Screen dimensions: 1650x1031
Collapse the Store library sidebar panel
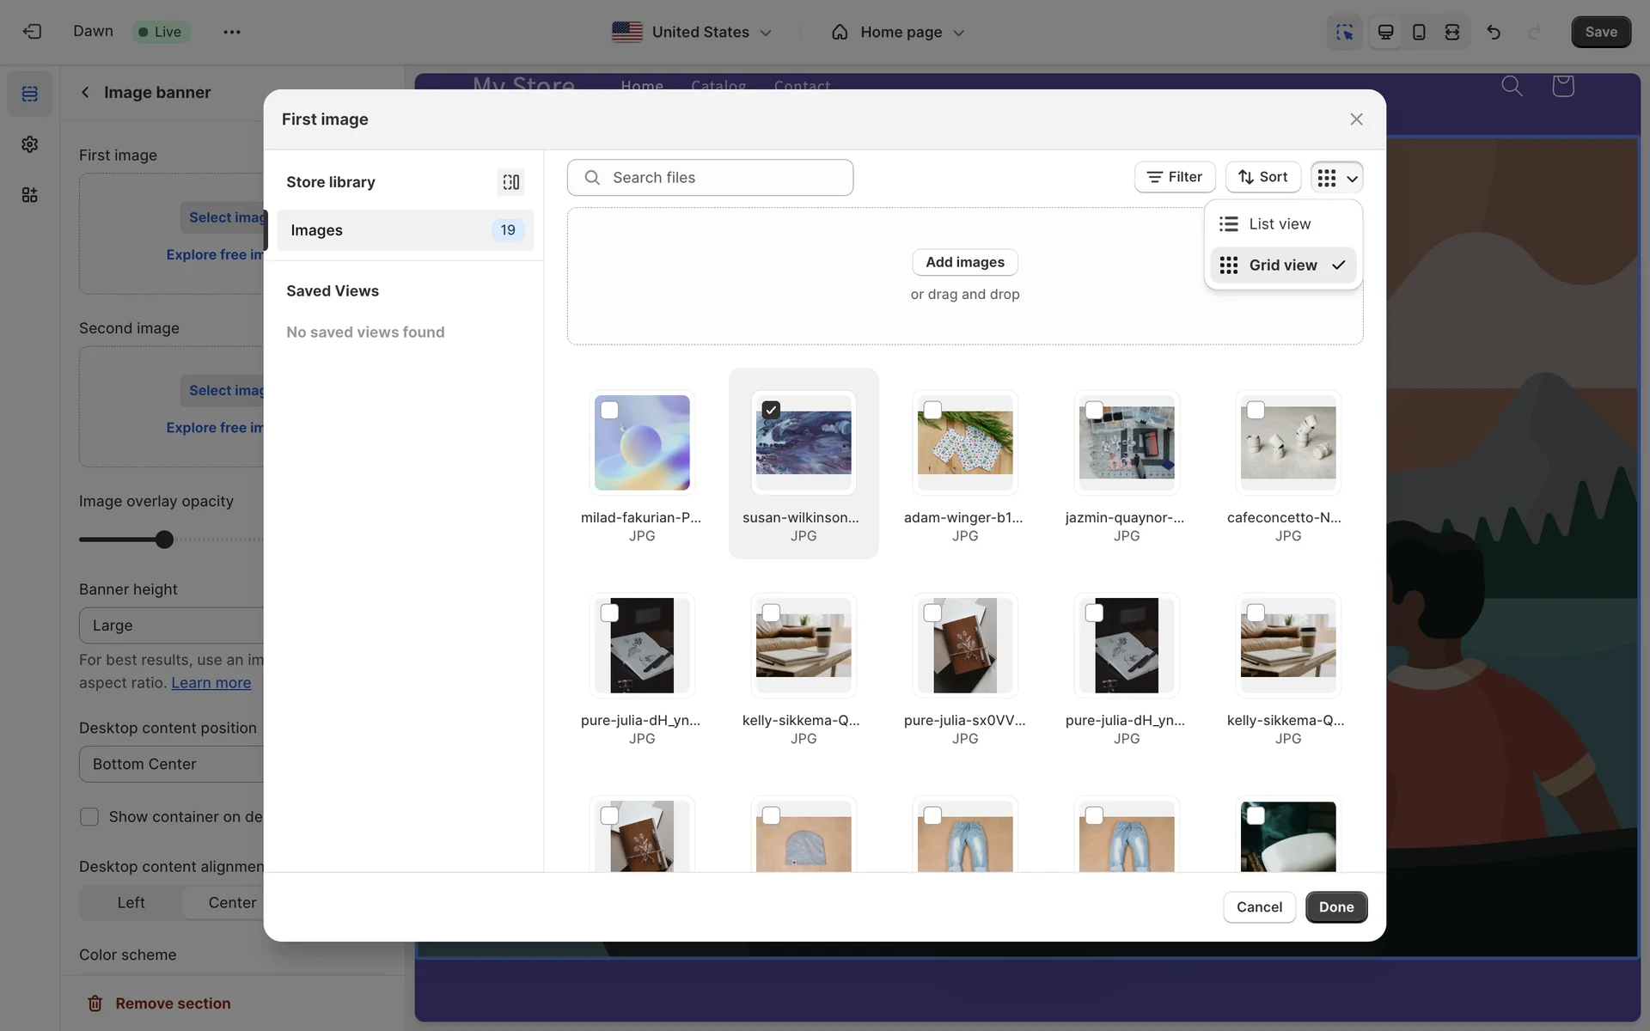click(x=510, y=182)
